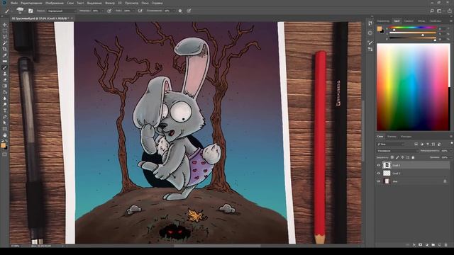Click the foreground color swatch in Color panel
The image size is (454, 255).
(x=380, y=28)
